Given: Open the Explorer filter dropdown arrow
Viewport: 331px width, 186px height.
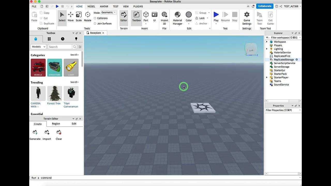Looking at the screenshot, I should (300, 37).
